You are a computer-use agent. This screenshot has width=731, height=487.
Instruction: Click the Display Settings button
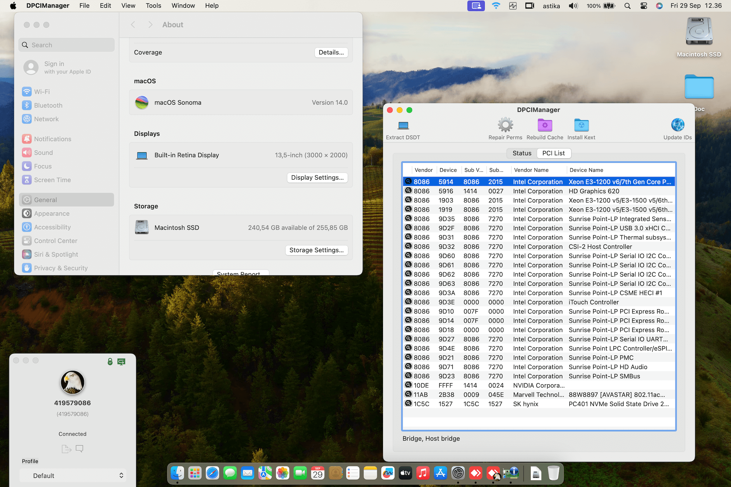click(x=317, y=178)
